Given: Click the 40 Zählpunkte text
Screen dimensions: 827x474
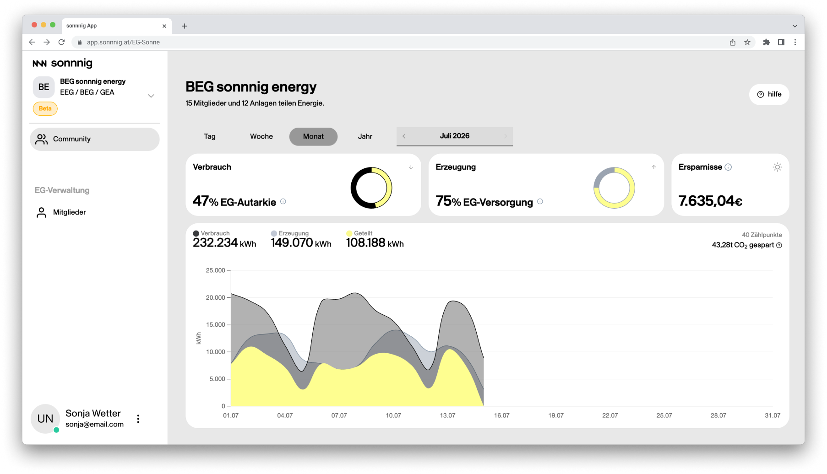Looking at the screenshot, I should (x=762, y=235).
